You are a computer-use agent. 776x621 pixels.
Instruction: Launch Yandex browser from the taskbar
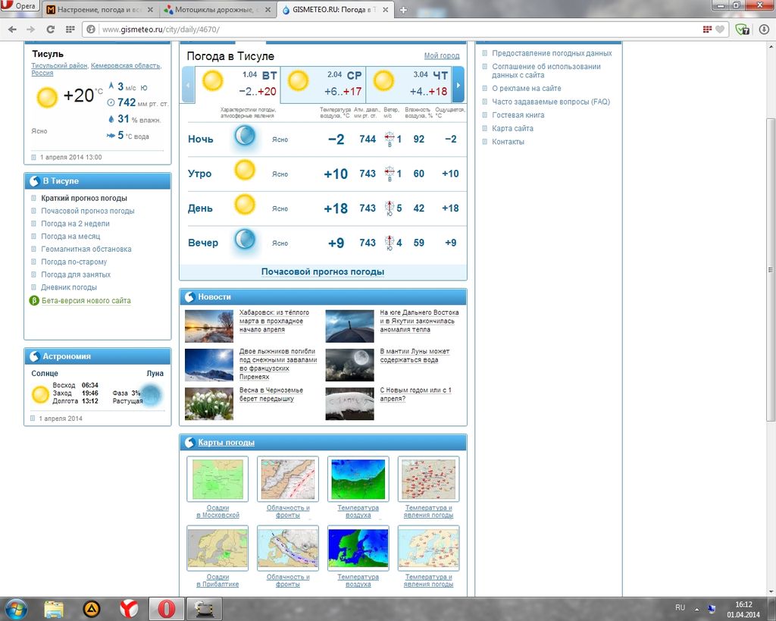(x=130, y=608)
